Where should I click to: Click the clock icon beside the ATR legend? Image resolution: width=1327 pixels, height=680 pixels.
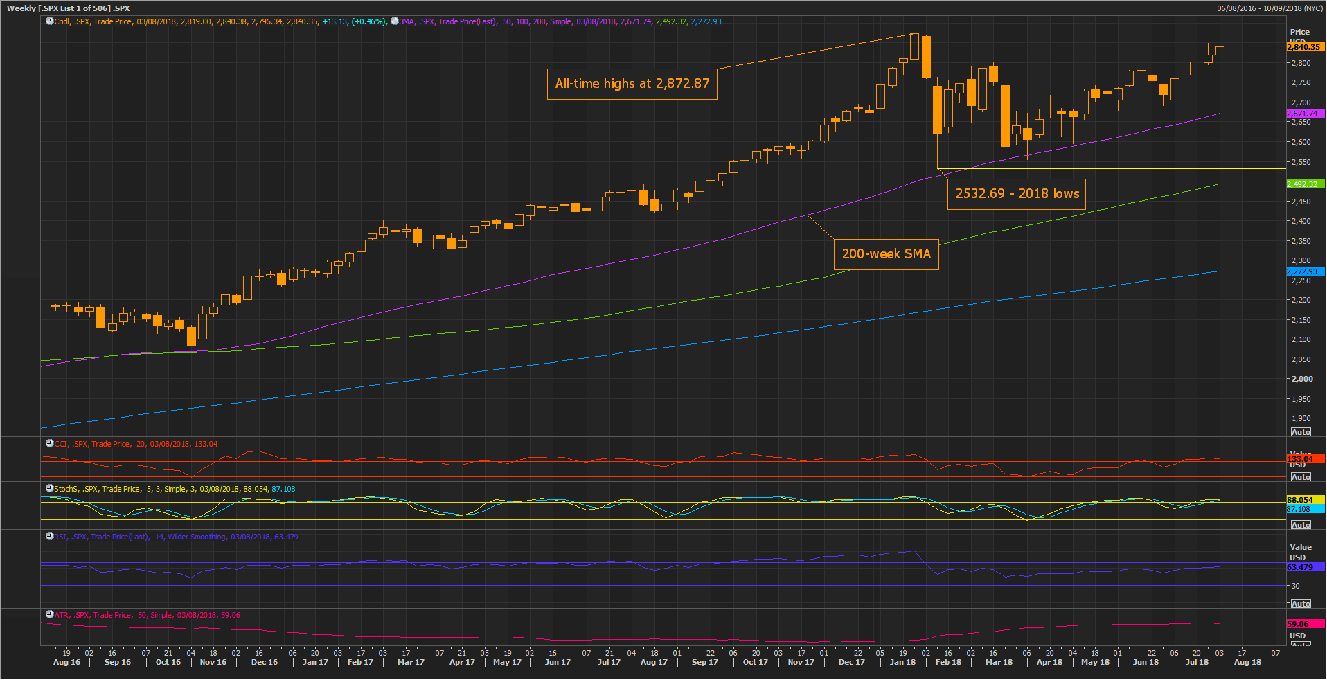coord(50,615)
